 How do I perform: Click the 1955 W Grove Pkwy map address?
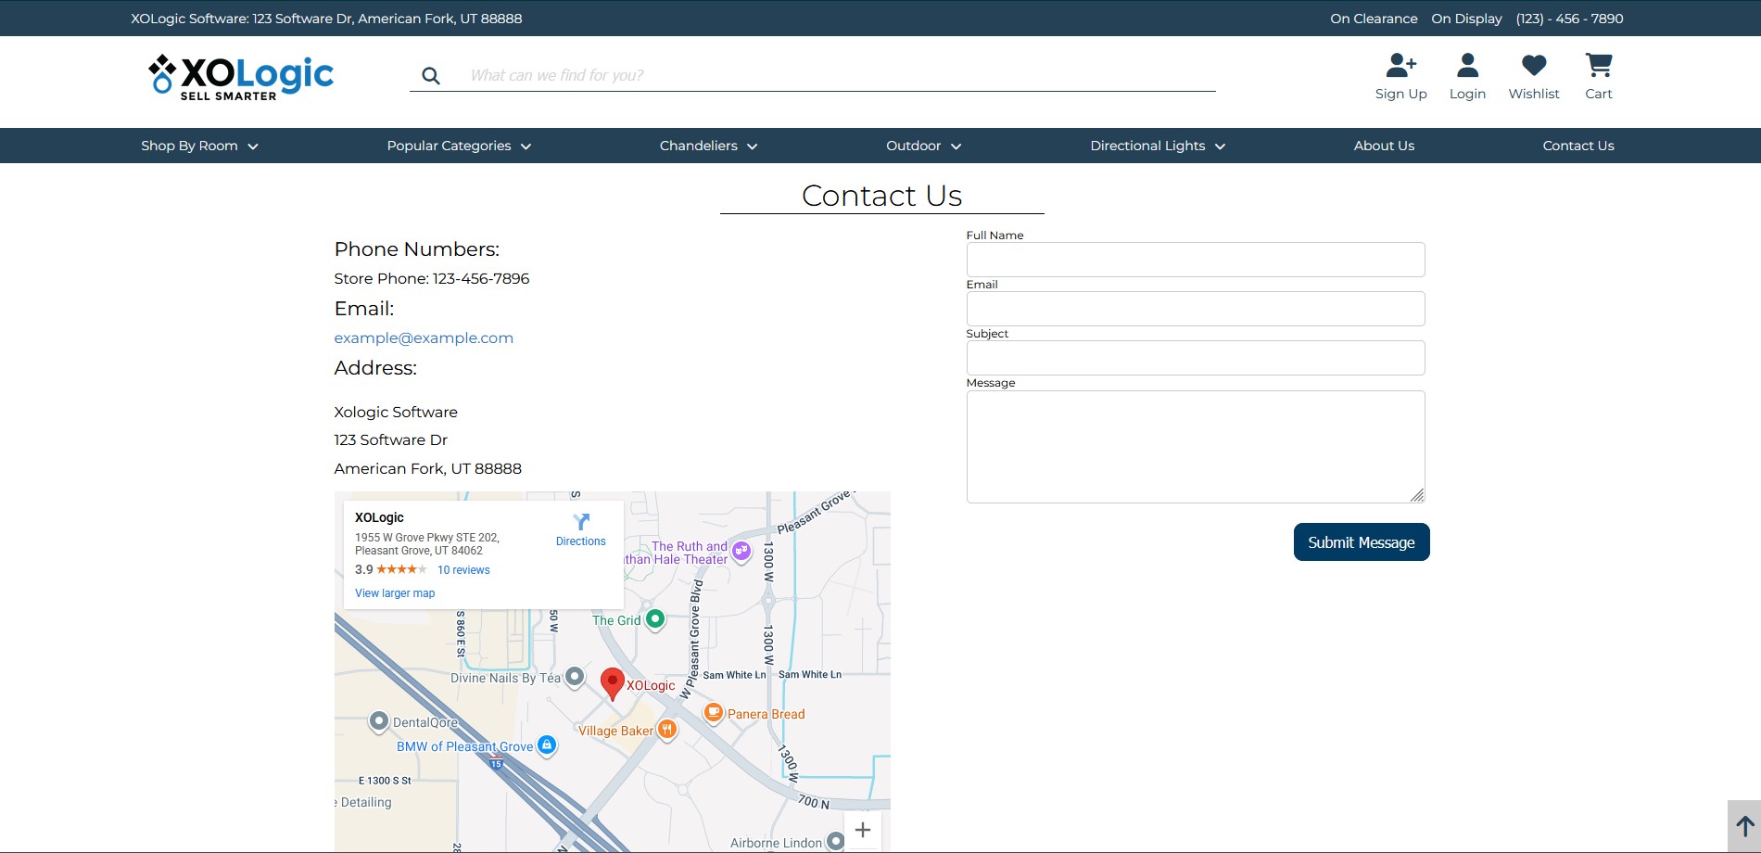point(427,544)
